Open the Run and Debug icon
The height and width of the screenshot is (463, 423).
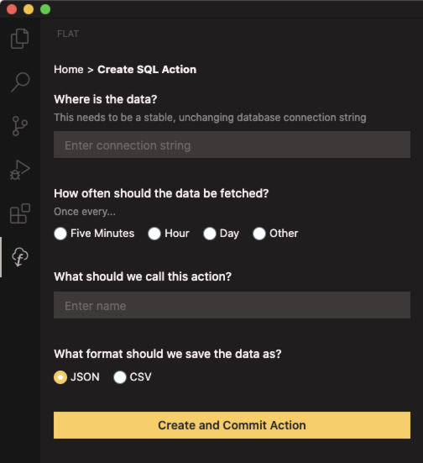(x=20, y=170)
